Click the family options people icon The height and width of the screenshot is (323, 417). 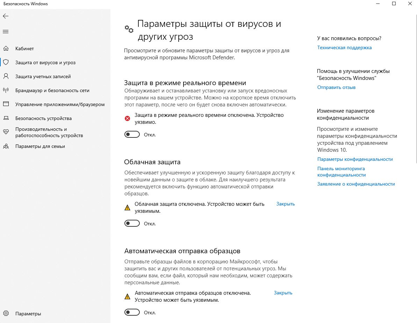coord(6,146)
